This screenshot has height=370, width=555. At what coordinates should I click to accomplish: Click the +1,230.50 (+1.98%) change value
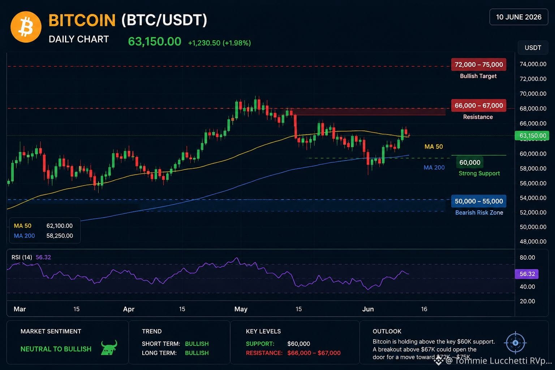pos(219,43)
